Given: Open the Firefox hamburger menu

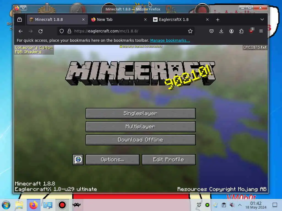Looking at the screenshot, I should (x=261, y=31).
